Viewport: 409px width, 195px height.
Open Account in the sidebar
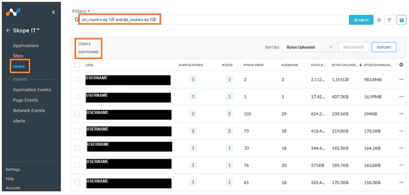tap(13, 188)
